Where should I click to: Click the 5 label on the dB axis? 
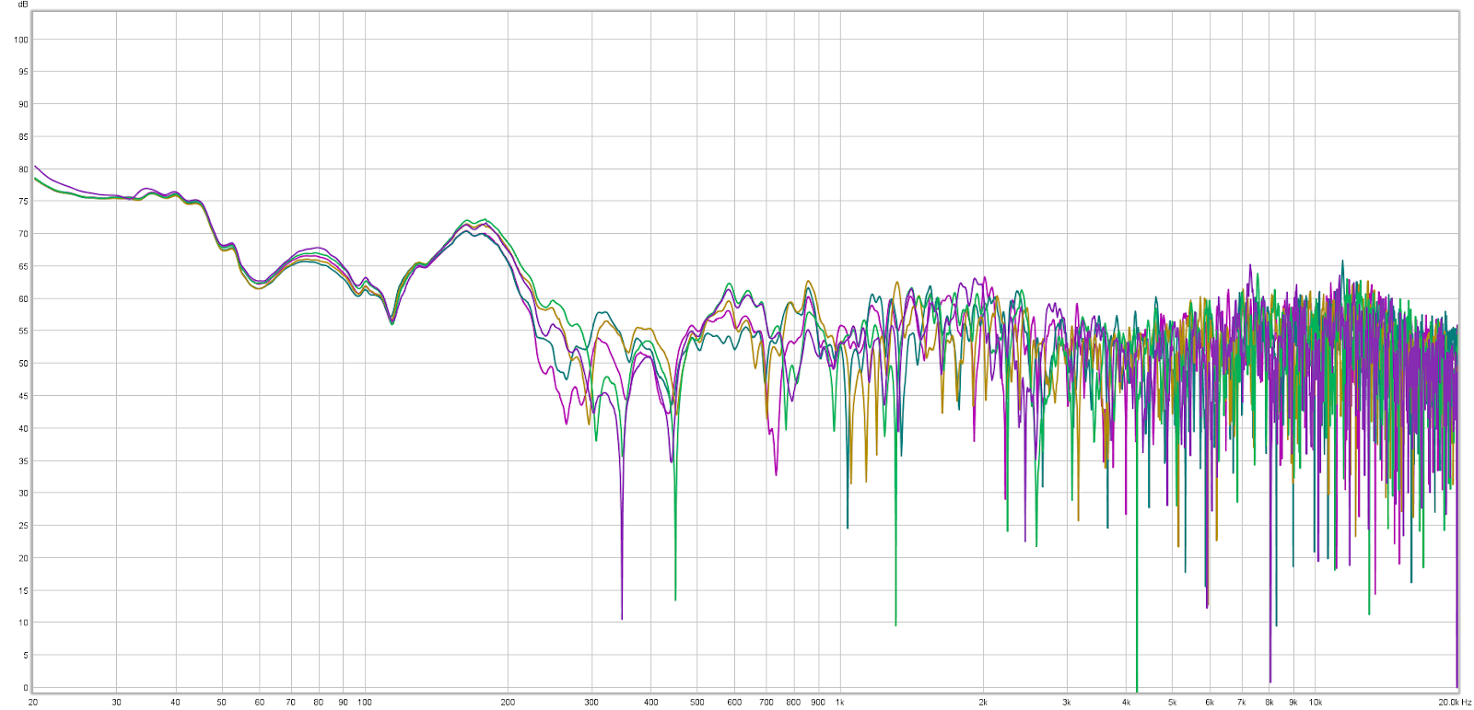point(26,656)
